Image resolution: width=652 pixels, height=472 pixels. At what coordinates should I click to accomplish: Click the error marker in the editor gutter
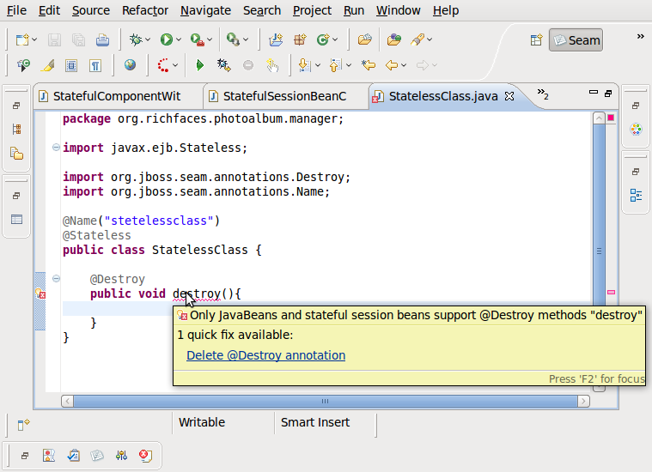click(x=40, y=294)
